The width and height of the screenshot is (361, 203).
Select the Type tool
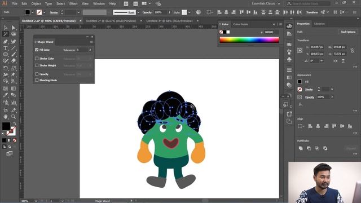6,48
